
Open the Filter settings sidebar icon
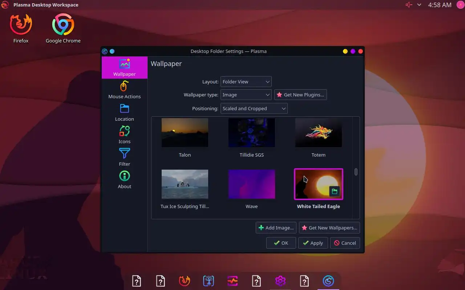(x=124, y=153)
